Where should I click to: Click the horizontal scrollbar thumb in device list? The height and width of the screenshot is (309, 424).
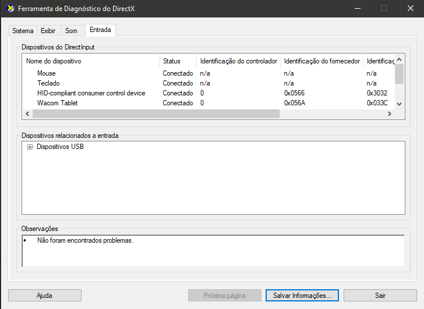click(x=156, y=113)
